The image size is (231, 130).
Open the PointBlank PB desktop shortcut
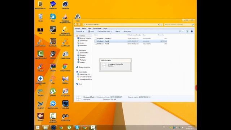(65, 104)
